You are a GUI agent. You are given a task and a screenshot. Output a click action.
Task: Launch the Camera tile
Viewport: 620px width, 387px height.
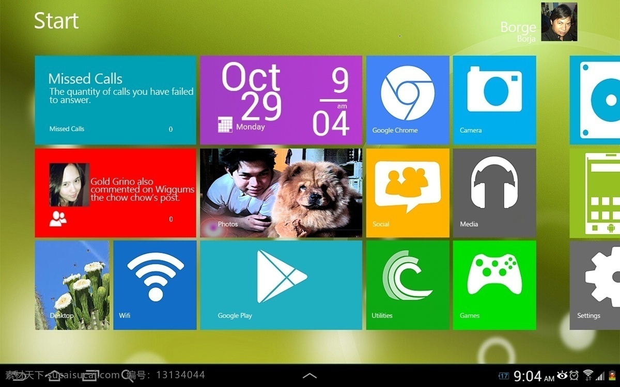pyautogui.click(x=494, y=100)
